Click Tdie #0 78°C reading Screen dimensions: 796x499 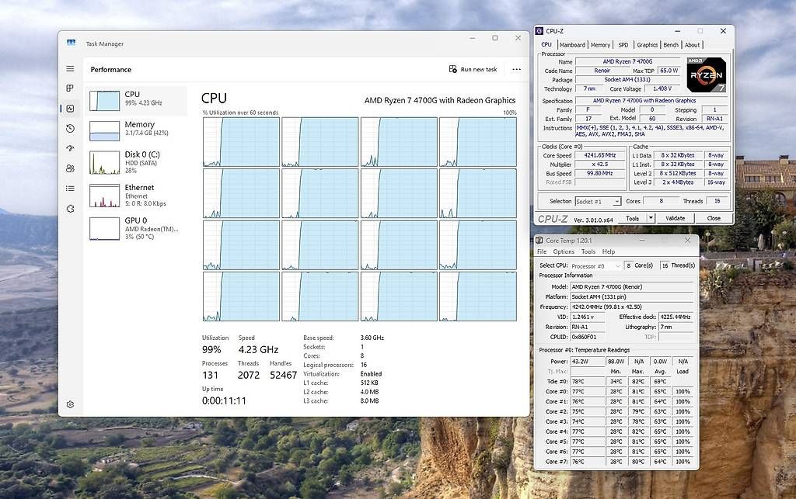[587, 381]
